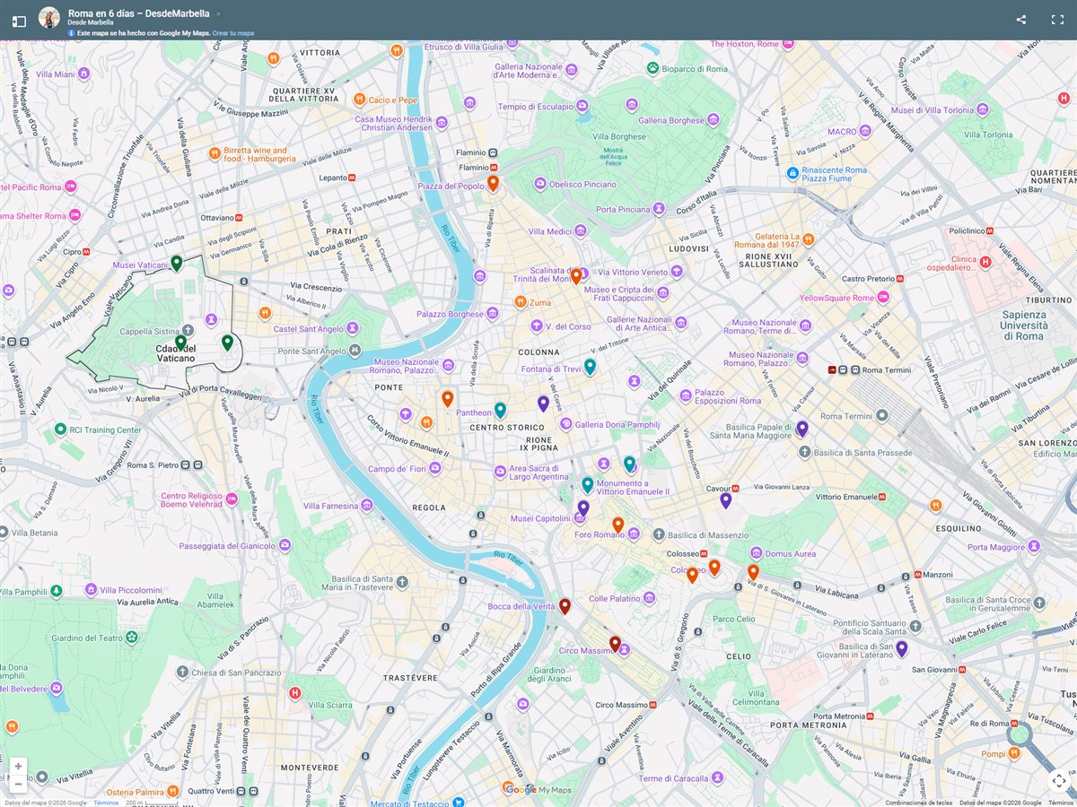Select the purple Musei Capitolini pin

pos(583,508)
